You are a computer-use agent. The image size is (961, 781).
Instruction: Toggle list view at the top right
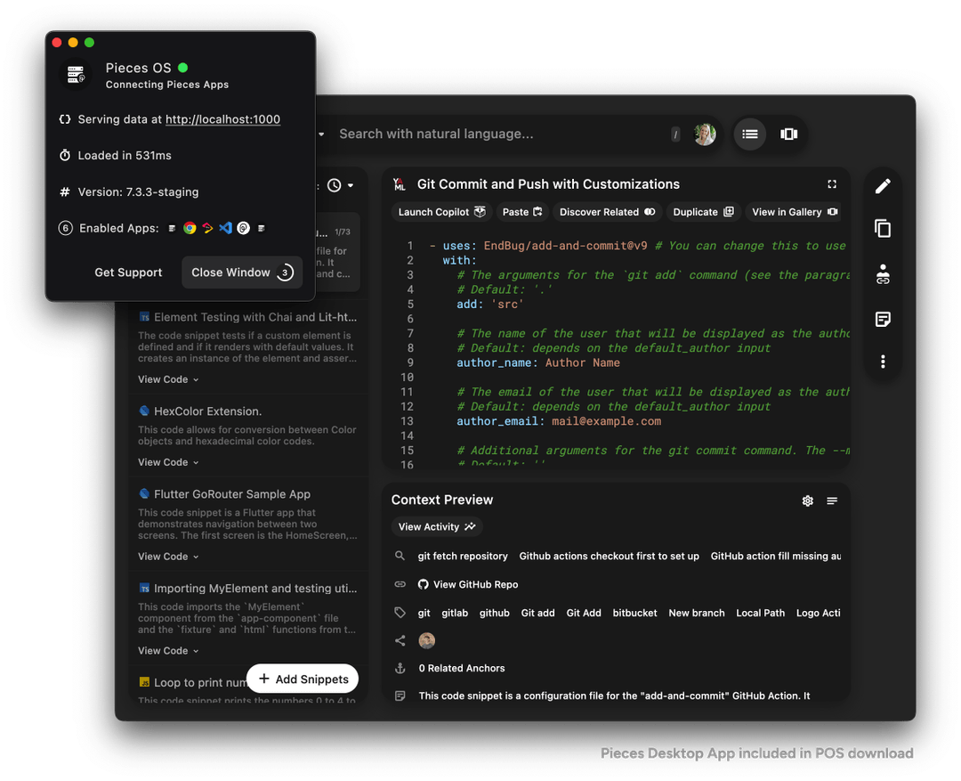[x=749, y=134]
